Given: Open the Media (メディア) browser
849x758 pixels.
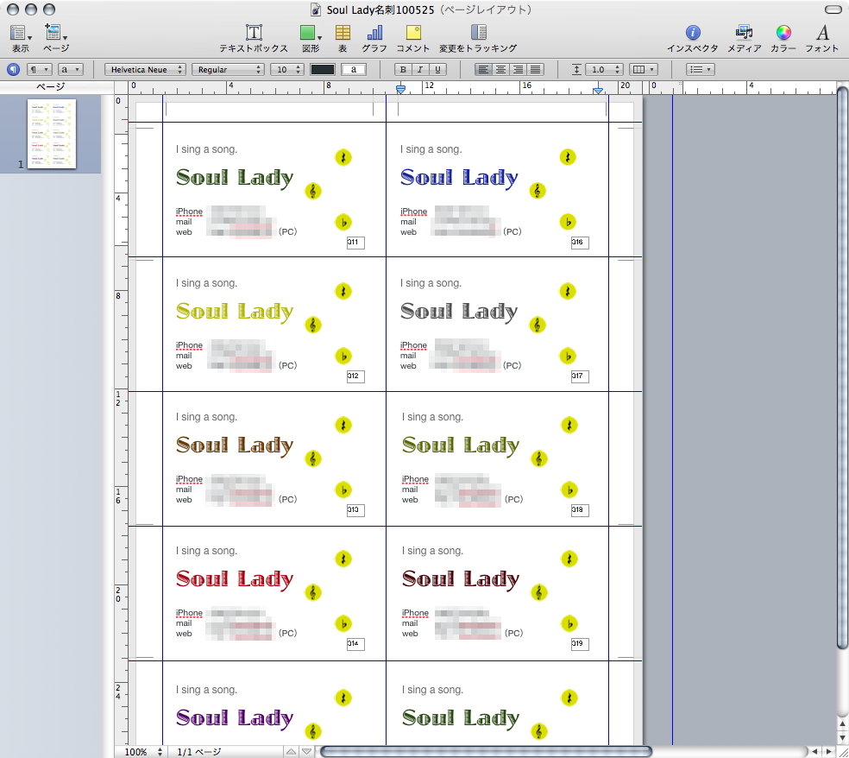Looking at the screenshot, I should tap(744, 34).
